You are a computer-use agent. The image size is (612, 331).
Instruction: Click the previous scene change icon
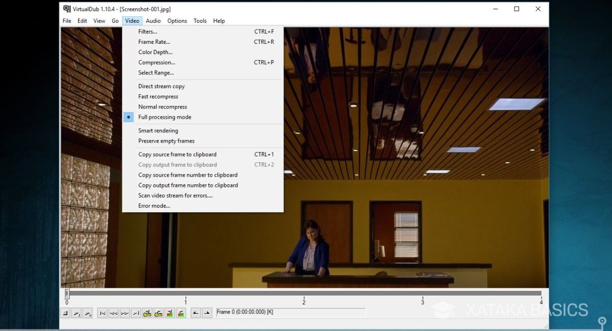(x=170, y=313)
